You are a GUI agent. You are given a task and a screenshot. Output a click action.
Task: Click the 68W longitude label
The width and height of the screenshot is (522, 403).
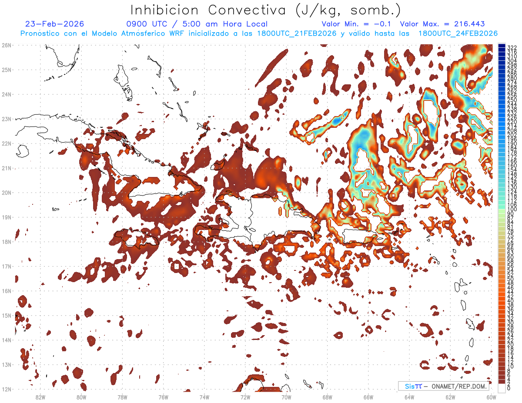coord(328,397)
